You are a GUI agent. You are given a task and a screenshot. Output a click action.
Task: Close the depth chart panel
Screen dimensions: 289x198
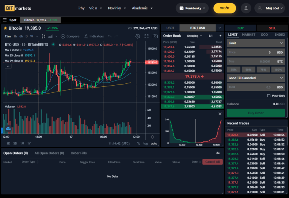click(220, 114)
